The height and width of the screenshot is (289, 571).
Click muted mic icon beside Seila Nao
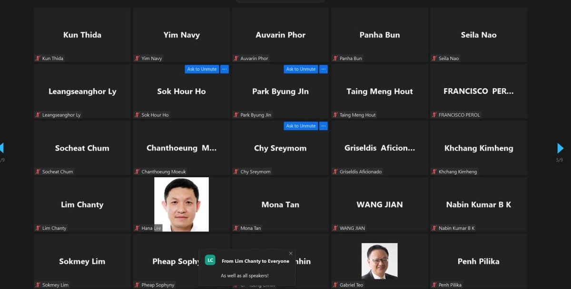(434, 58)
